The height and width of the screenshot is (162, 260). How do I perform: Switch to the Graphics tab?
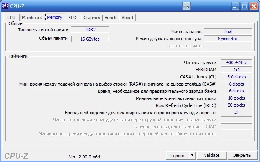(92, 18)
